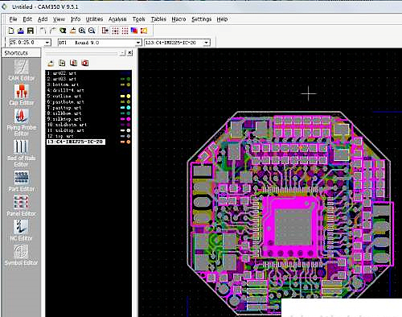Expand the active layer L13 dropdown
Image resolution: width=402 pixels, height=317 pixels.
point(206,43)
